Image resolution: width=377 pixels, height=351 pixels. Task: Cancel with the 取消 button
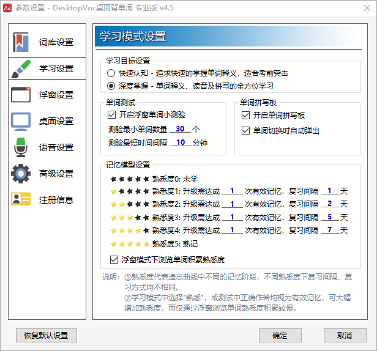(x=345, y=335)
